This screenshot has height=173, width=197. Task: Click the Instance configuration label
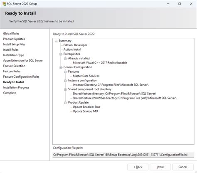pos(83,81)
